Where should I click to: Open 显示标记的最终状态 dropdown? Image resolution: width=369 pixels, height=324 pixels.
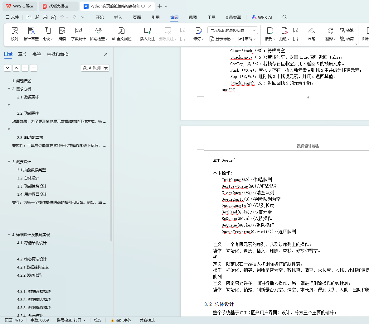coord(232,30)
